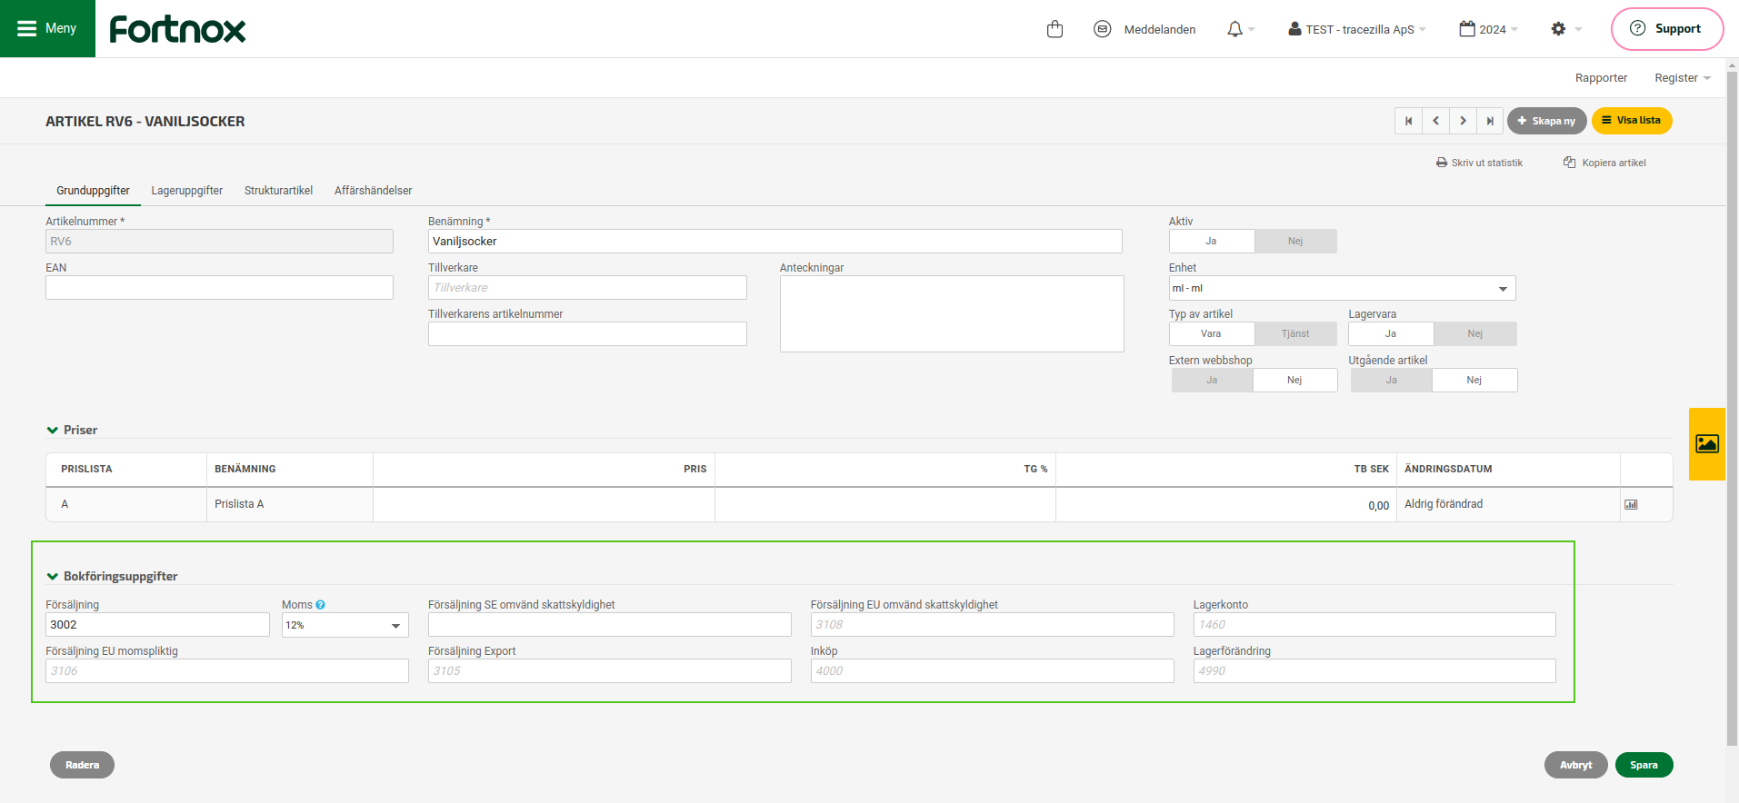Switch to the Lageruppgifter tab
1739x803 pixels.
pyautogui.click(x=186, y=191)
